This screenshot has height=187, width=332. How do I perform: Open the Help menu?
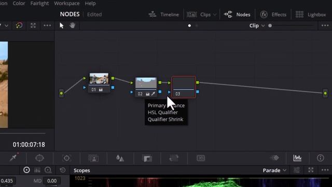90,4
